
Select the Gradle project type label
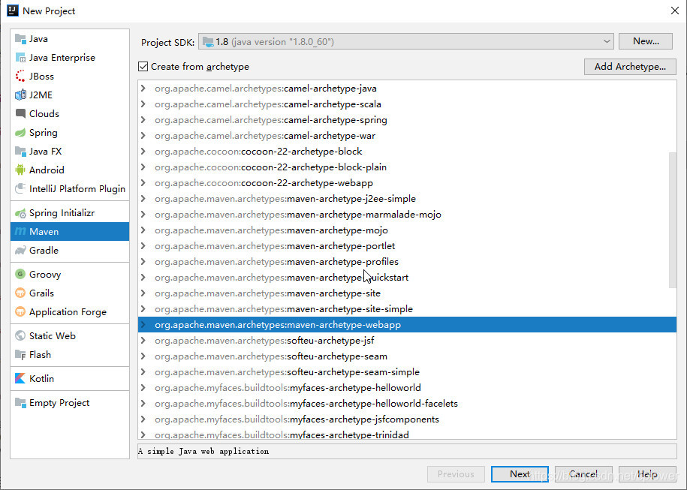click(44, 251)
